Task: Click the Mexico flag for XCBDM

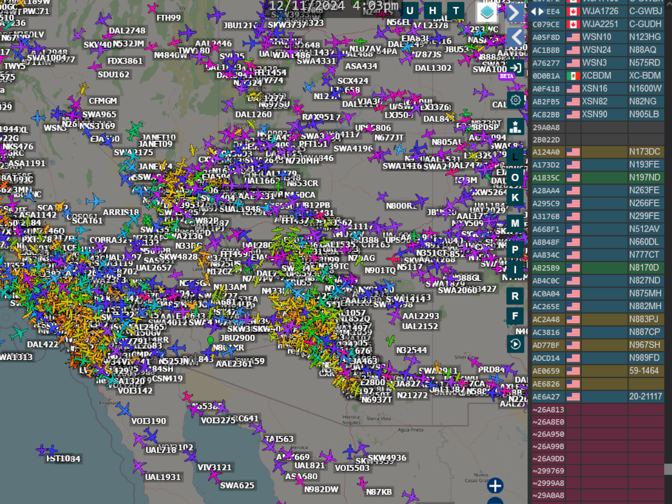Action: tap(573, 76)
